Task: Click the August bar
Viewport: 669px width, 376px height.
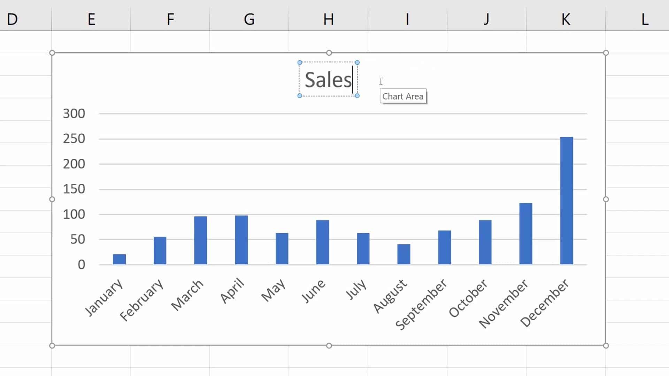Action: (404, 254)
